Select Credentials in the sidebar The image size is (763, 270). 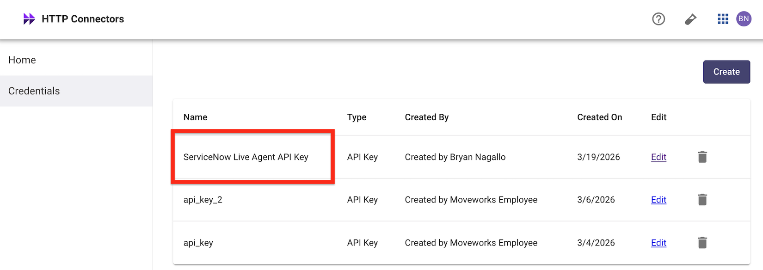coord(34,91)
